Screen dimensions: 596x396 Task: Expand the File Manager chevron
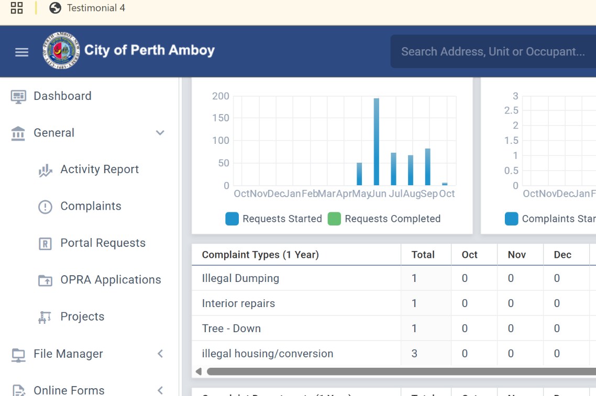pos(160,354)
